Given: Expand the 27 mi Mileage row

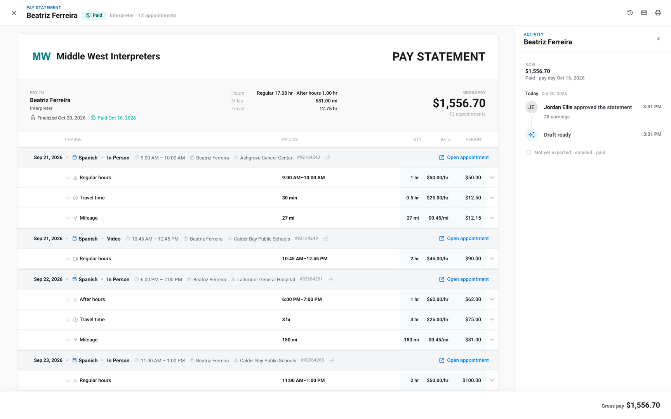Looking at the screenshot, I should coord(492,218).
